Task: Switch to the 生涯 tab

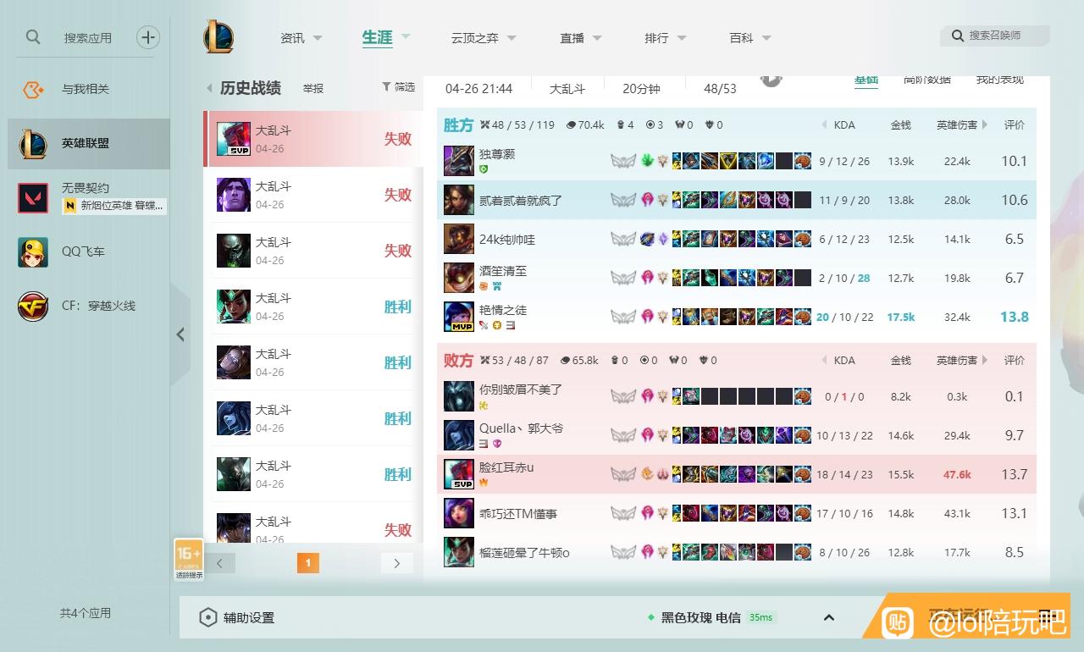Action: pos(377,37)
